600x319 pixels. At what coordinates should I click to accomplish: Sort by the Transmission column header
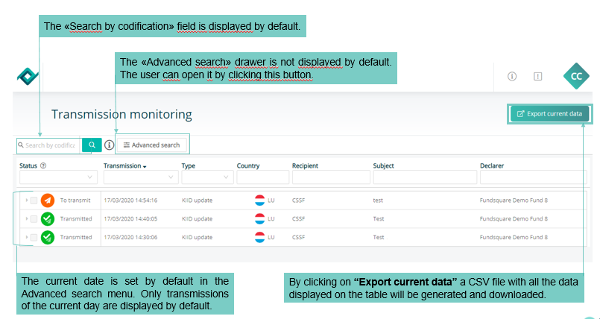point(124,166)
